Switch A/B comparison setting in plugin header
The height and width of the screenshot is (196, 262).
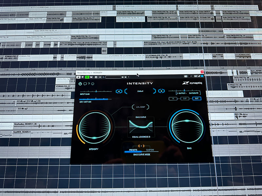coord(96,77)
